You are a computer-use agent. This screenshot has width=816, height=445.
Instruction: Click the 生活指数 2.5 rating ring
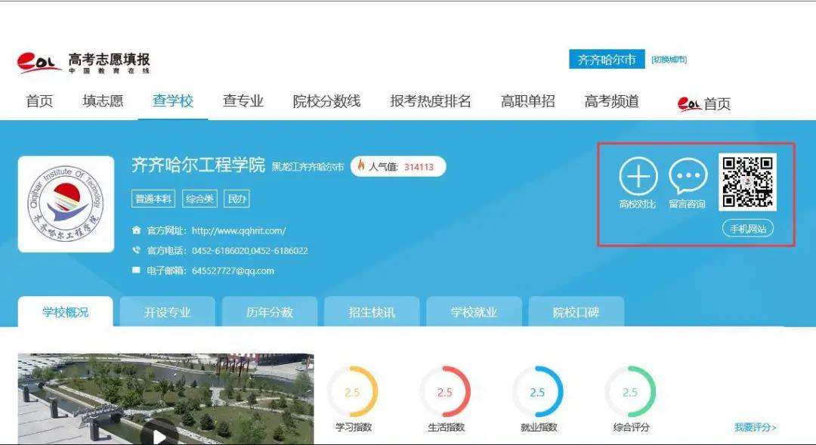(445, 392)
